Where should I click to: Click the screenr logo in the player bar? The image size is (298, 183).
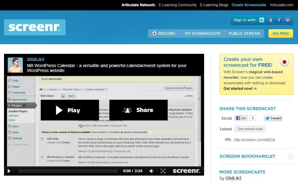point(187,171)
